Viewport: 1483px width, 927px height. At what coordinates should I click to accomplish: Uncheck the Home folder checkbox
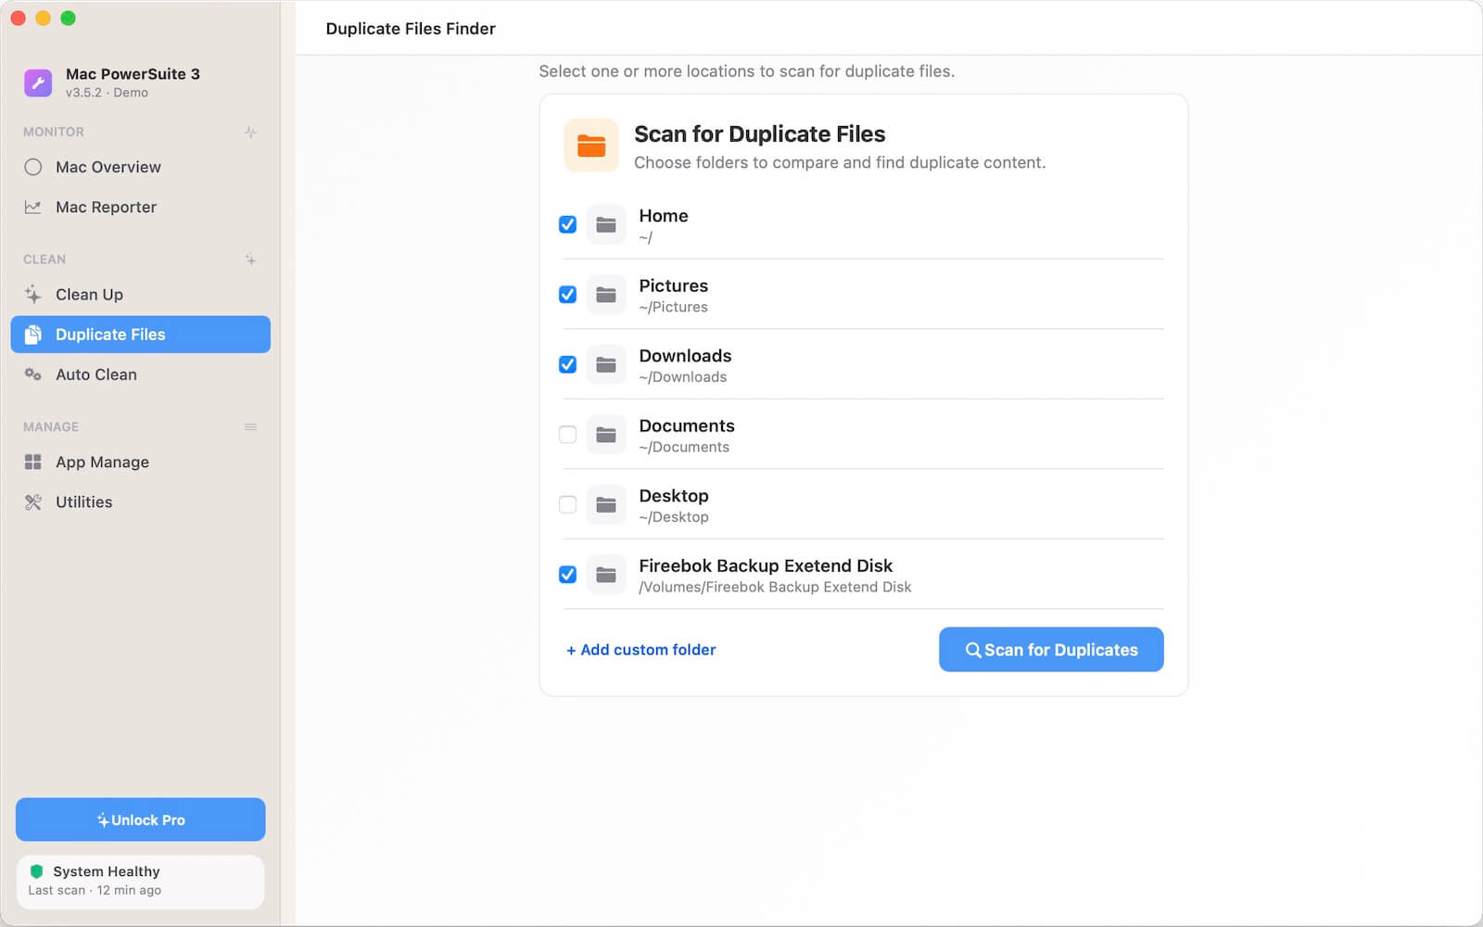pos(568,224)
